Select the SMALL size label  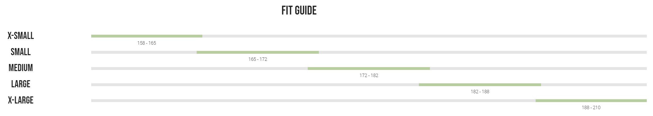[21, 52]
